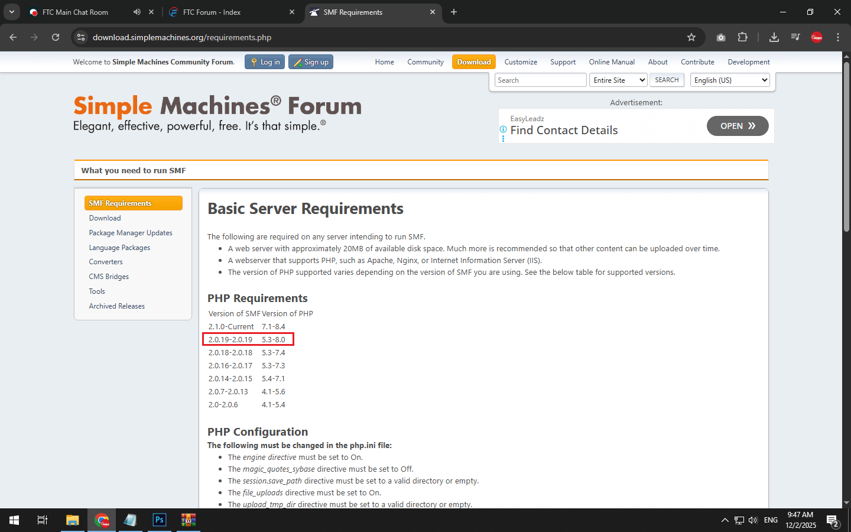View site information icon in address bar
Viewport: 851px width, 532px height.
pos(81,37)
